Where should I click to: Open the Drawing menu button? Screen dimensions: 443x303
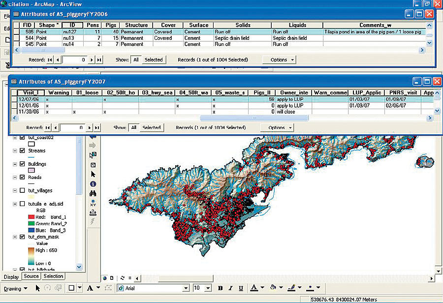(x=16, y=288)
